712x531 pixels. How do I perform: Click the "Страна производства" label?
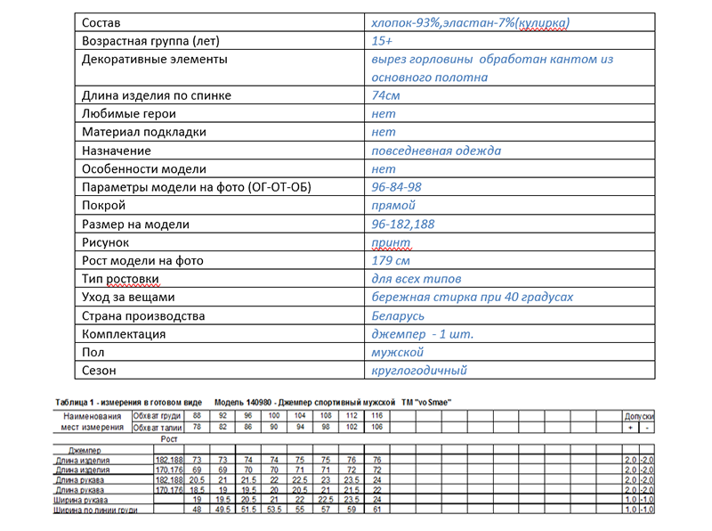(x=143, y=316)
